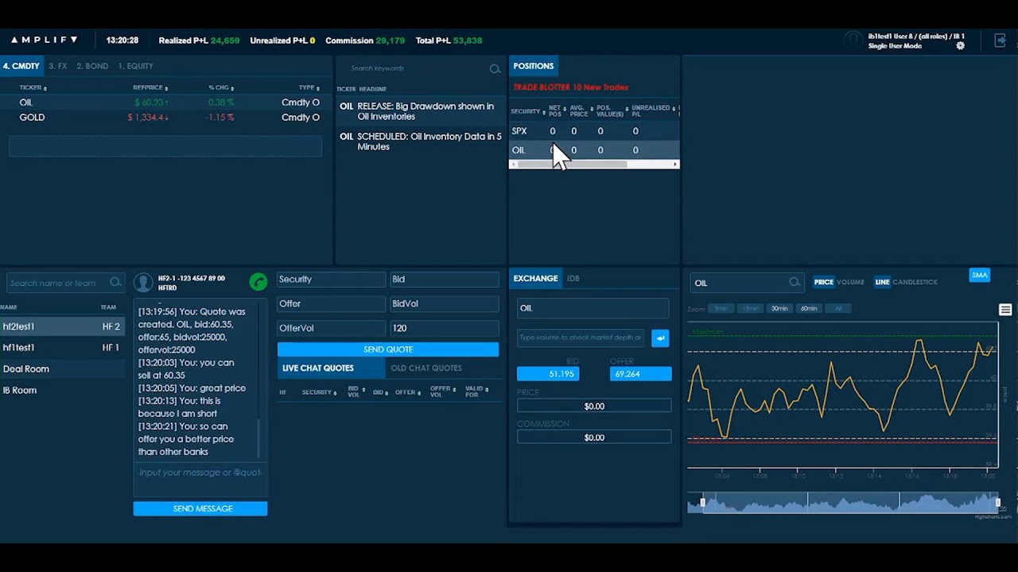Sort positions by UNREALISED P/L column

tap(653, 110)
